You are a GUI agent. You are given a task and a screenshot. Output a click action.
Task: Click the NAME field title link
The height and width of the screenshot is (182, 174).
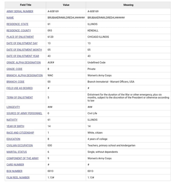click(x=10, y=18)
